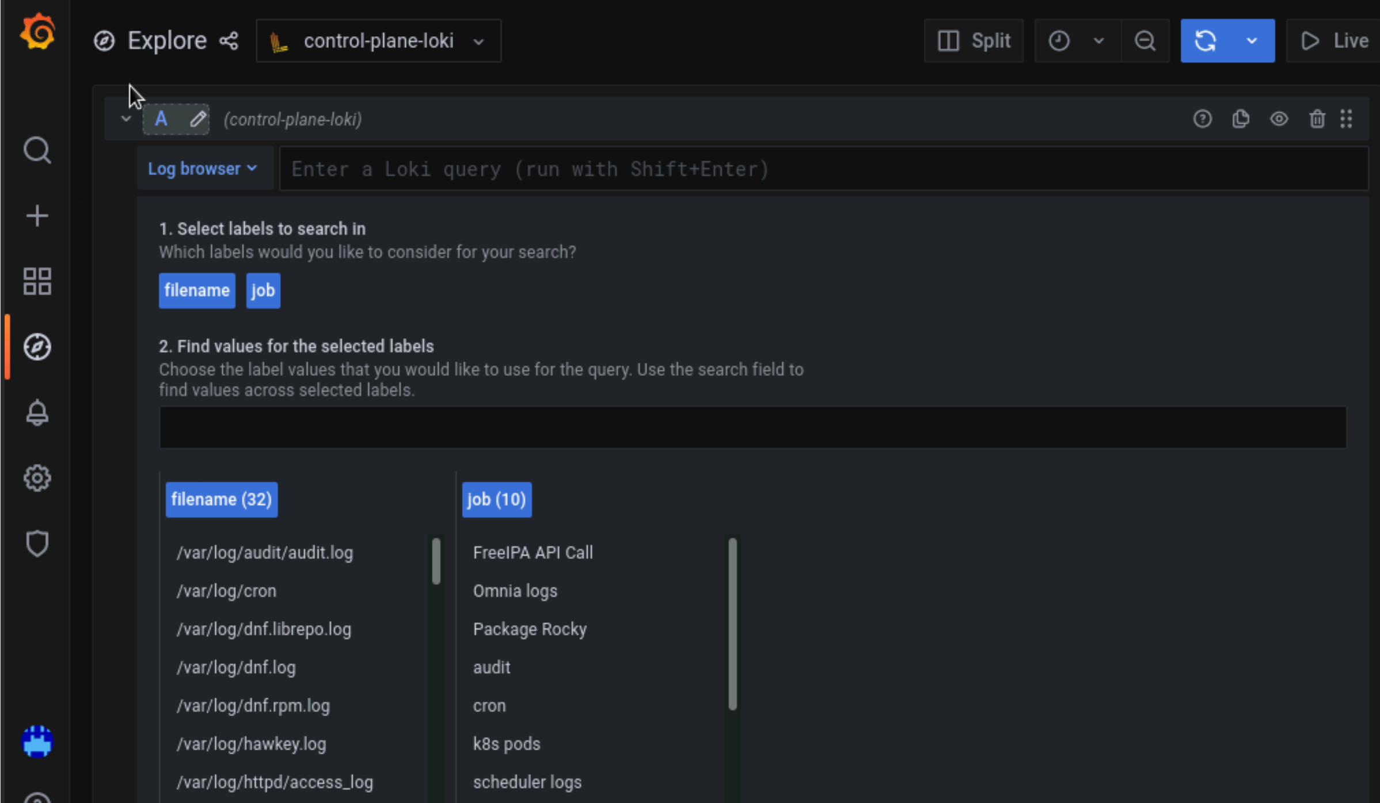Viewport: 1380px width, 803px height.
Task: Open the Explore compass icon in sidebar
Action: point(37,347)
